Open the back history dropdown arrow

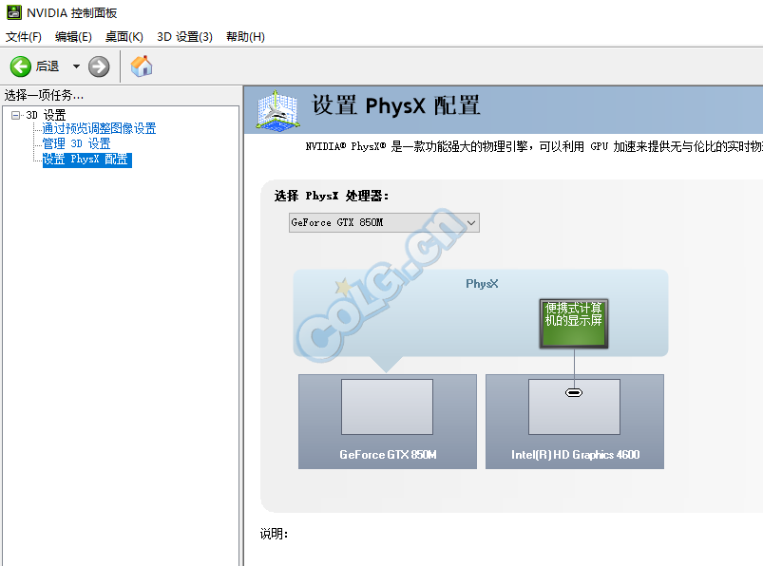(x=76, y=66)
